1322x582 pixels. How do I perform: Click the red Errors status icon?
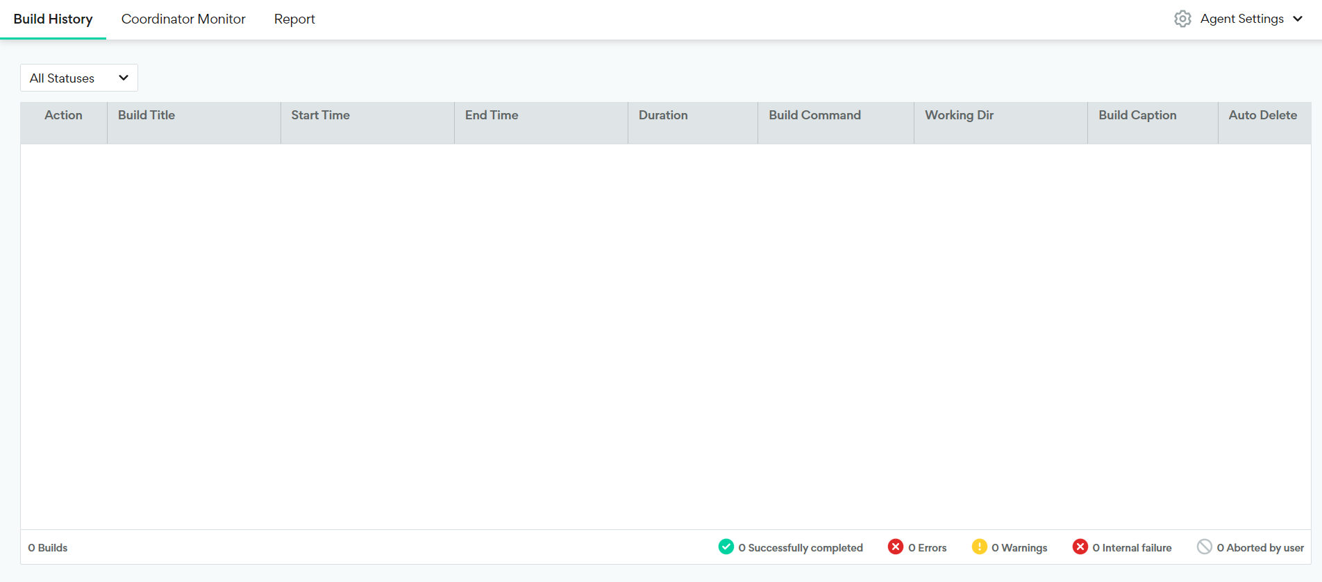tap(896, 547)
